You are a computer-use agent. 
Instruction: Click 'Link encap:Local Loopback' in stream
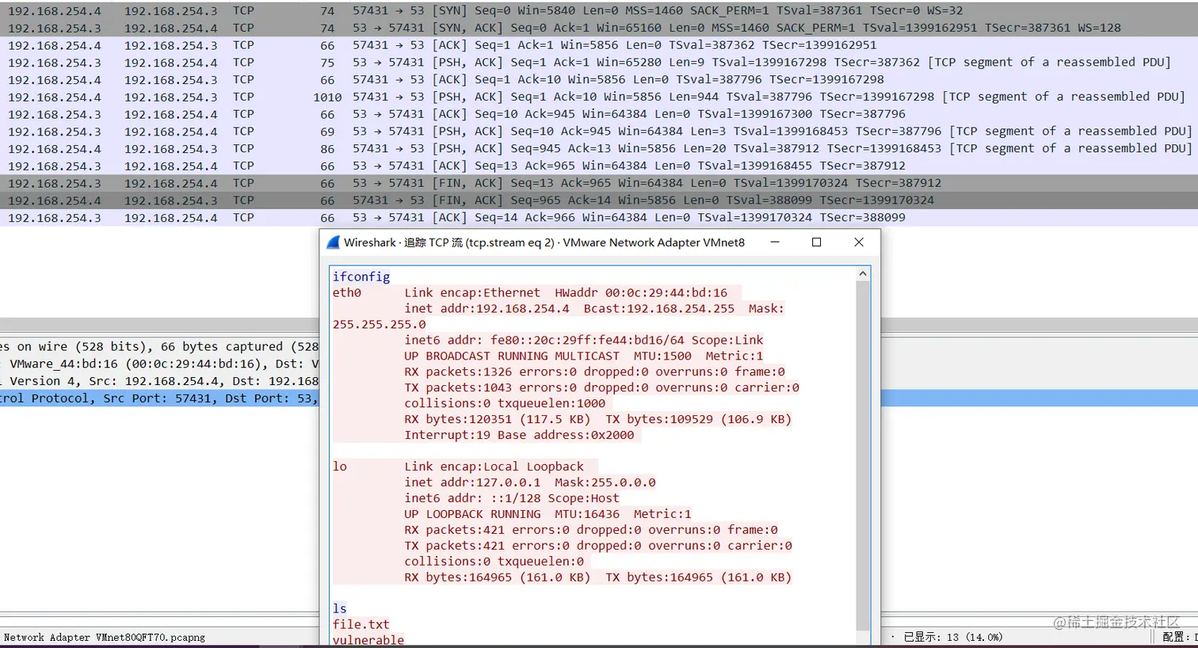tap(494, 467)
